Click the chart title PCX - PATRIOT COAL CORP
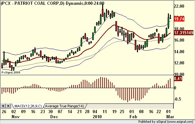The image size is (195, 124). pos(33,3)
